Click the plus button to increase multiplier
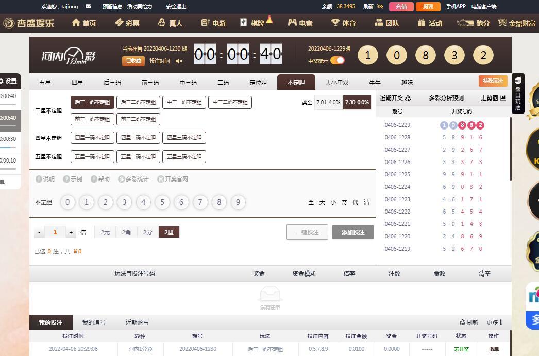 [71, 233]
